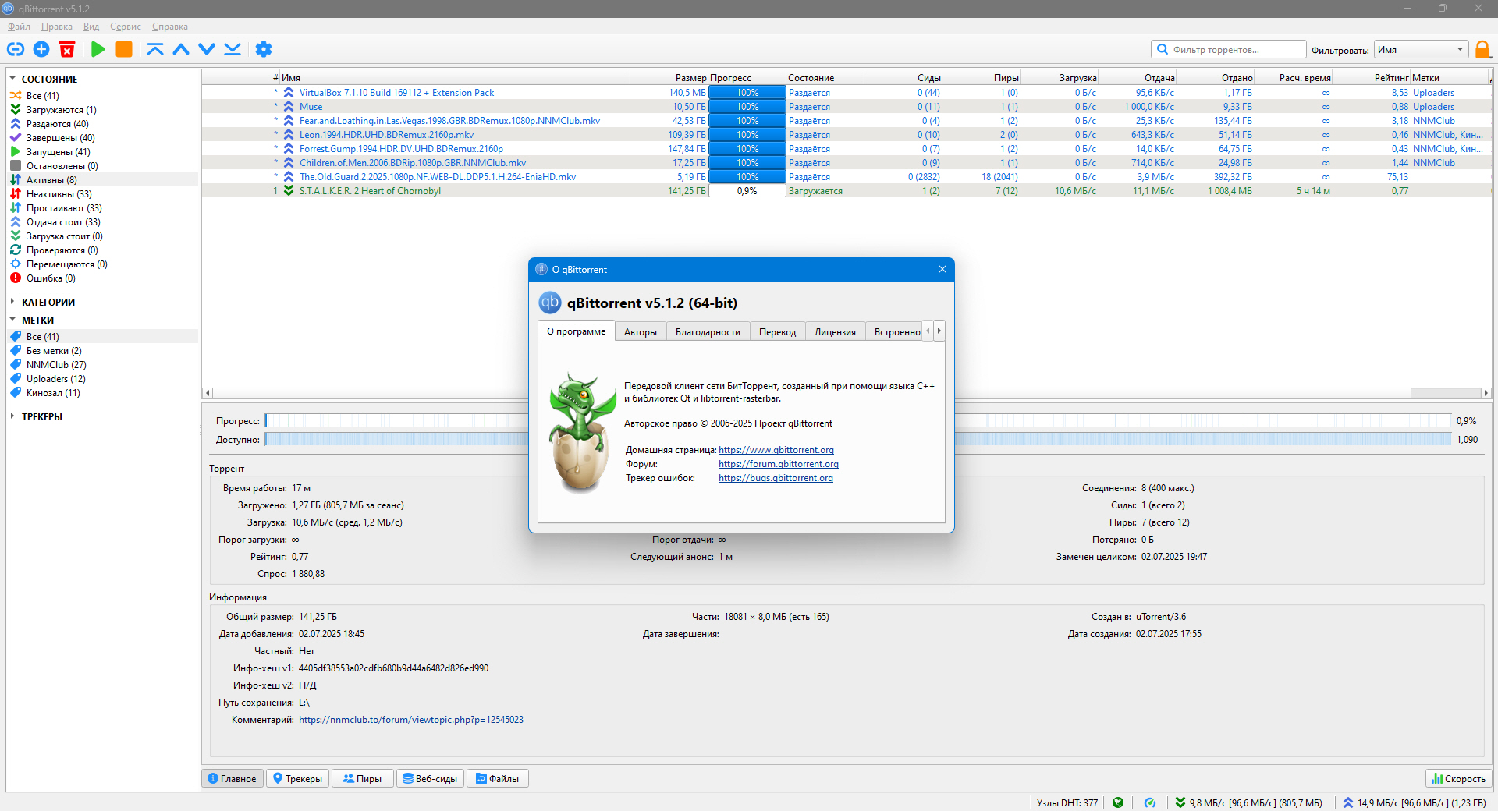Click the Скорость button
Viewport: 1498px width, 811px height.
tap(1459, 778)
